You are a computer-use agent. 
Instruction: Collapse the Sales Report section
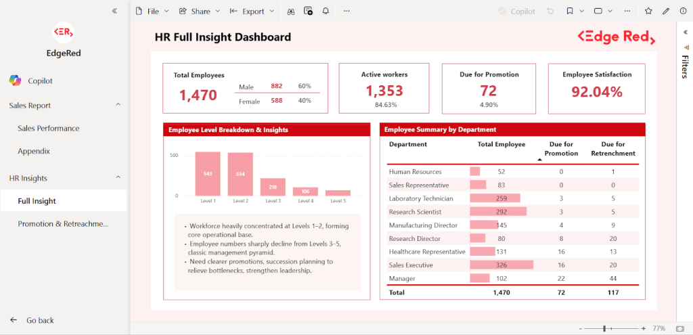click(118, 105)
